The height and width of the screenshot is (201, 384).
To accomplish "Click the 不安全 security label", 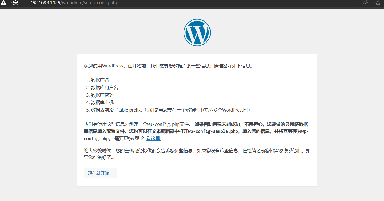I will tap(16, 3).
